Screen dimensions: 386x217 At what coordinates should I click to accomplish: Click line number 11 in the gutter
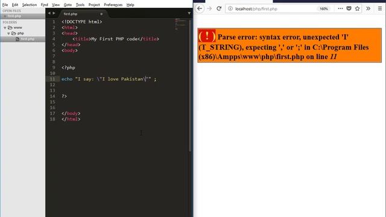click(x=52, y=79)
